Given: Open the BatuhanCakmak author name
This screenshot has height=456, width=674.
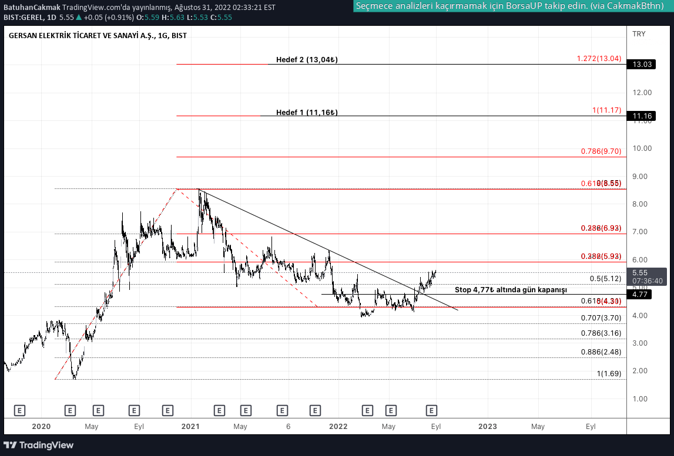Looking at the screenshot, I should pyautogui.click(x=32, y=7).
